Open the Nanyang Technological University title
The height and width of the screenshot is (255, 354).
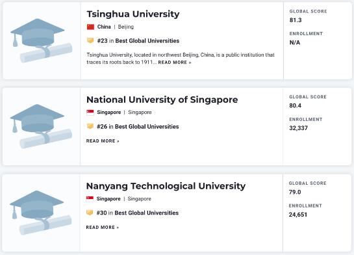[166, 186]
